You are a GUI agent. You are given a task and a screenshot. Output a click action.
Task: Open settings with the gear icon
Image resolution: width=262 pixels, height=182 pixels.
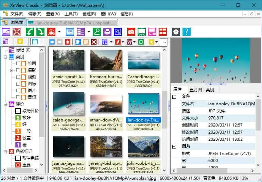[176, 32]
